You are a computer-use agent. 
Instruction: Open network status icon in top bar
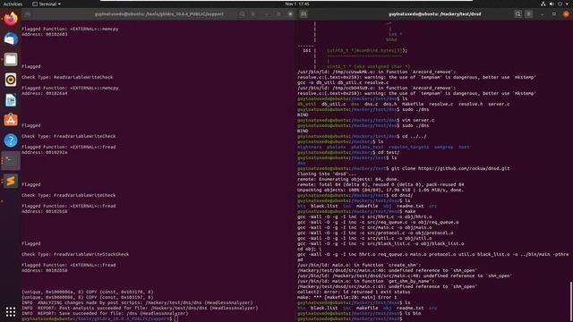coord(543,4)
